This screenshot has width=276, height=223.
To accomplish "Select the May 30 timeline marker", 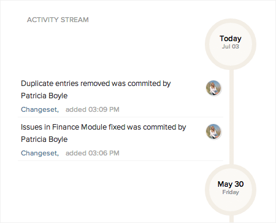I will (231, 190).
